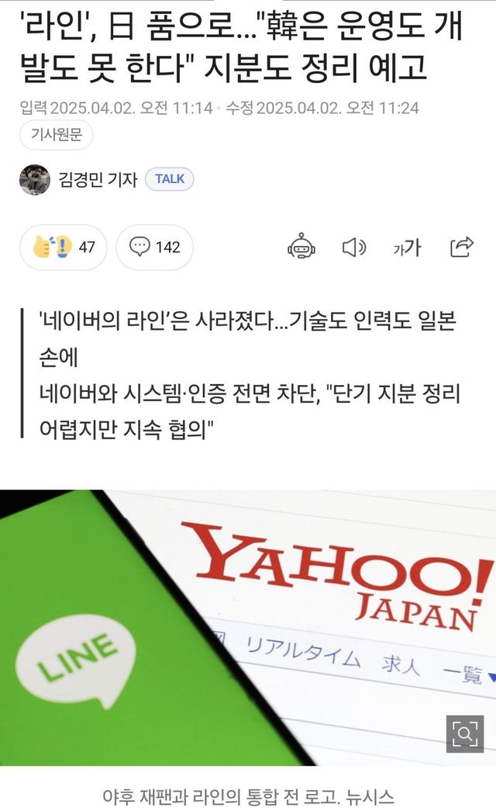Open the AI summary robot icon

(301, 247)
